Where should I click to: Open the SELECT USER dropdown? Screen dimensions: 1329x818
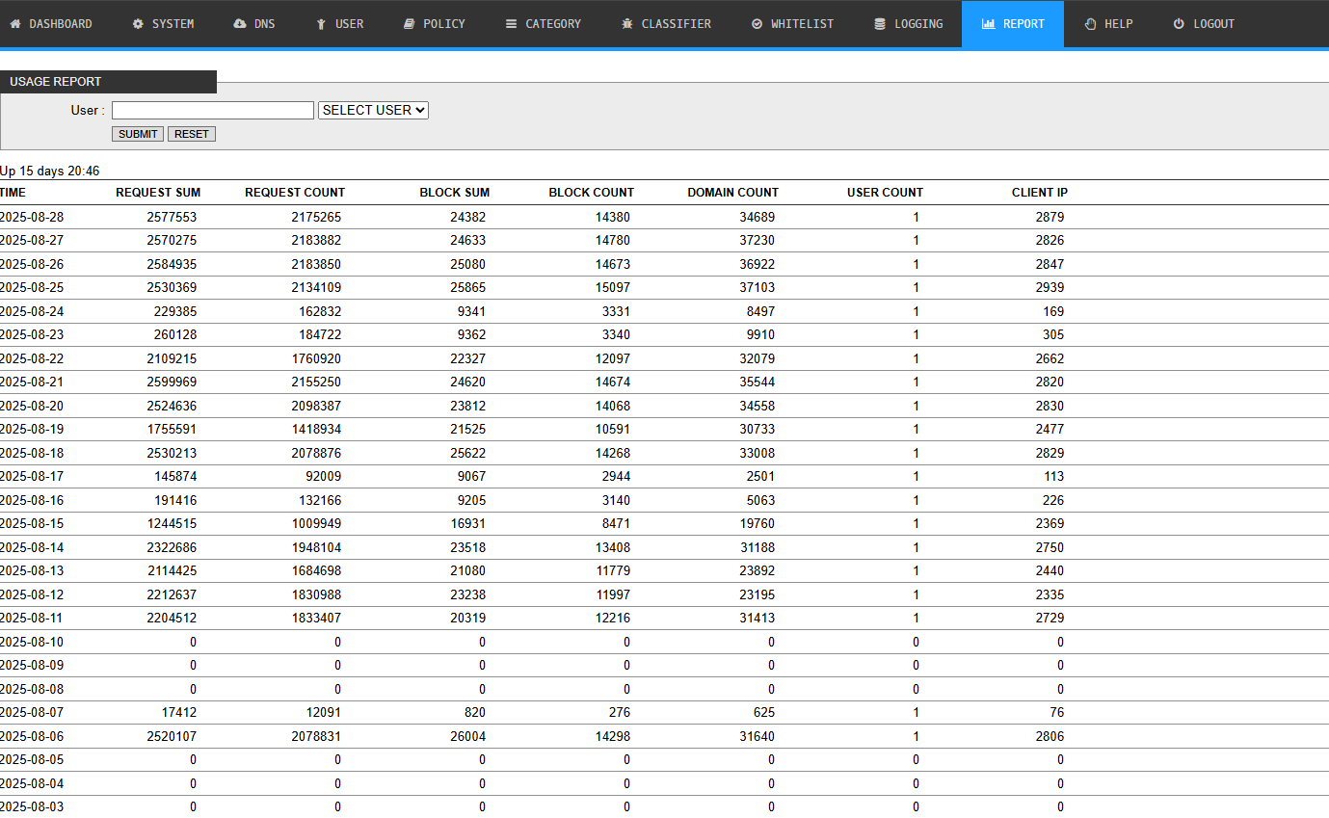[x=373, y=110]
